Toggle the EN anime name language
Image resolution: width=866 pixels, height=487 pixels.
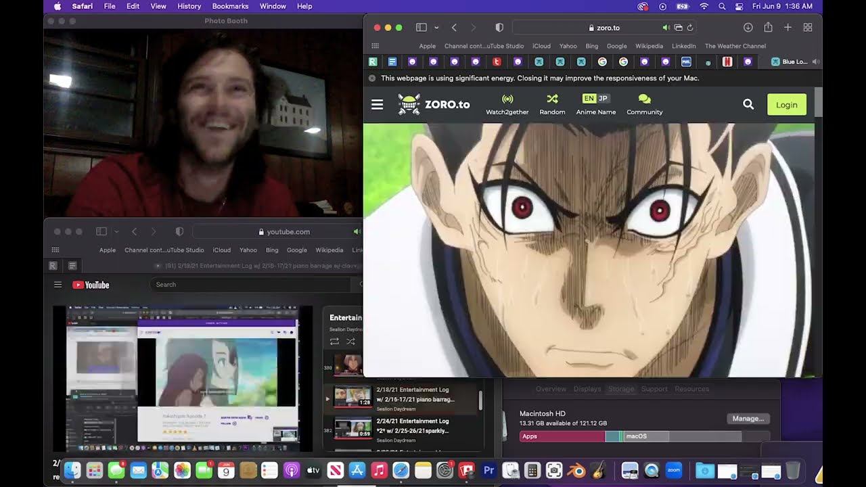[589, 98]
